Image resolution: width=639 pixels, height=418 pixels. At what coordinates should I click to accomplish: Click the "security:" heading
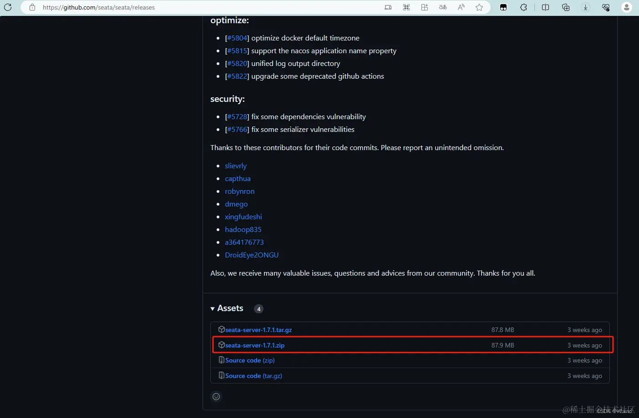(228, 99)
